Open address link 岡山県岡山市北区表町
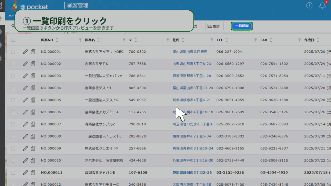Viewport: 331px width, 186px height. click(x=190, y=52)
